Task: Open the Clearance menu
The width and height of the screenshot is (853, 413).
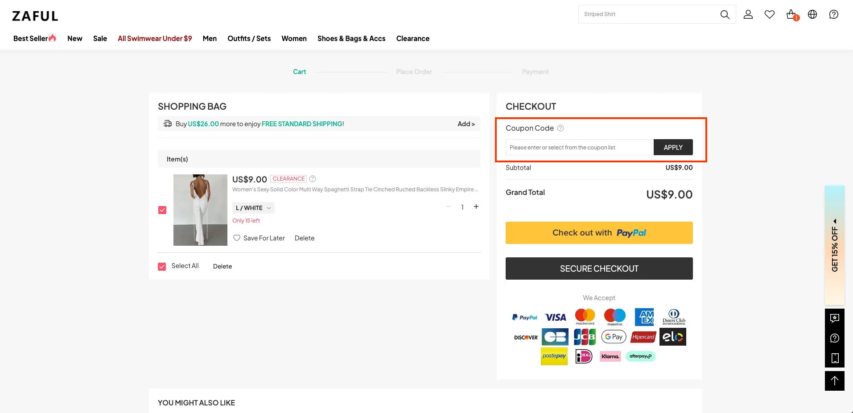Action: pyautogui.click(x=413, y=38)
